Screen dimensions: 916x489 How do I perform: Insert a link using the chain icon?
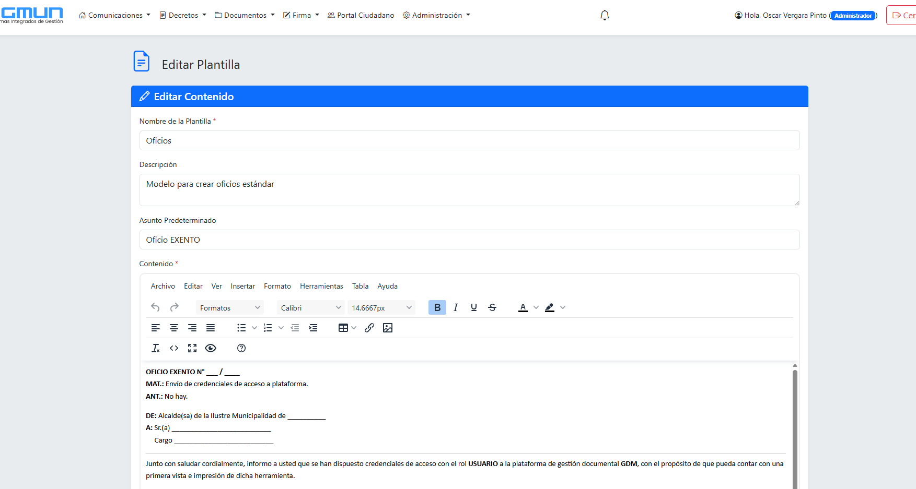[x=369, y=328]
